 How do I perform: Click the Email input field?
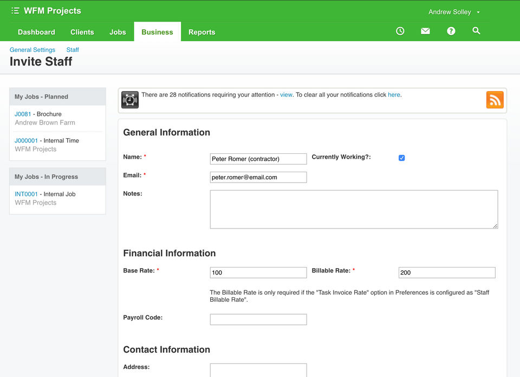point(258,177)
